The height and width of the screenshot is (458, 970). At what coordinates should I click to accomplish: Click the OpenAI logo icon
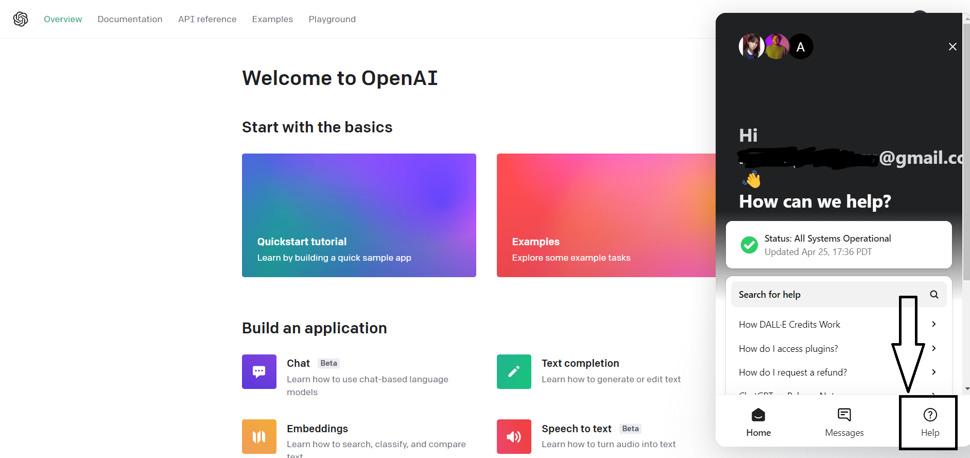click(21, 19)
